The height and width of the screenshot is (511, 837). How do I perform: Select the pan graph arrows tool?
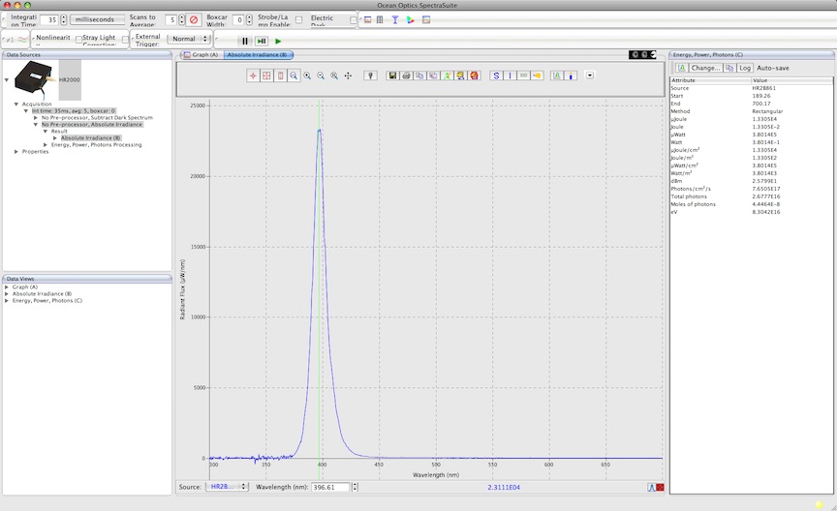pos(348,75)
